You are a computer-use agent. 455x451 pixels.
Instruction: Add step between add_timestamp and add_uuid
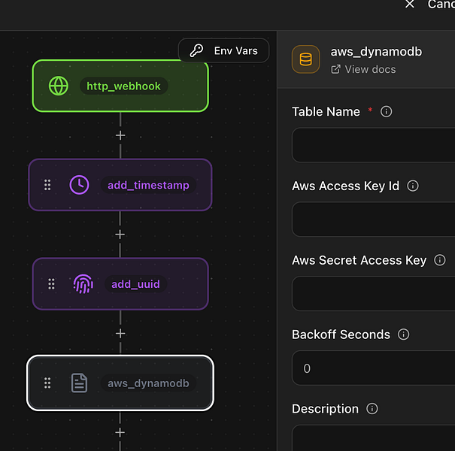pyautogui.click(x=120, y=235)
